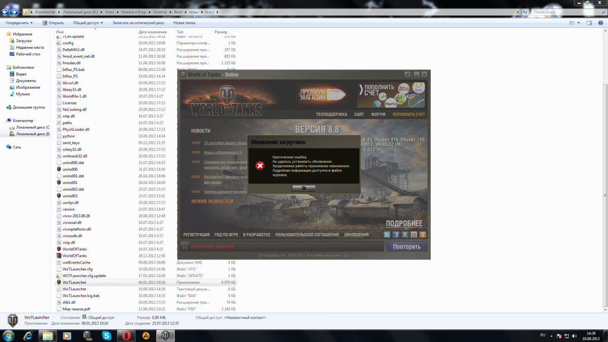Open ТЕХПОДДЕРЖКА in the launcher menu

point(331,115)
